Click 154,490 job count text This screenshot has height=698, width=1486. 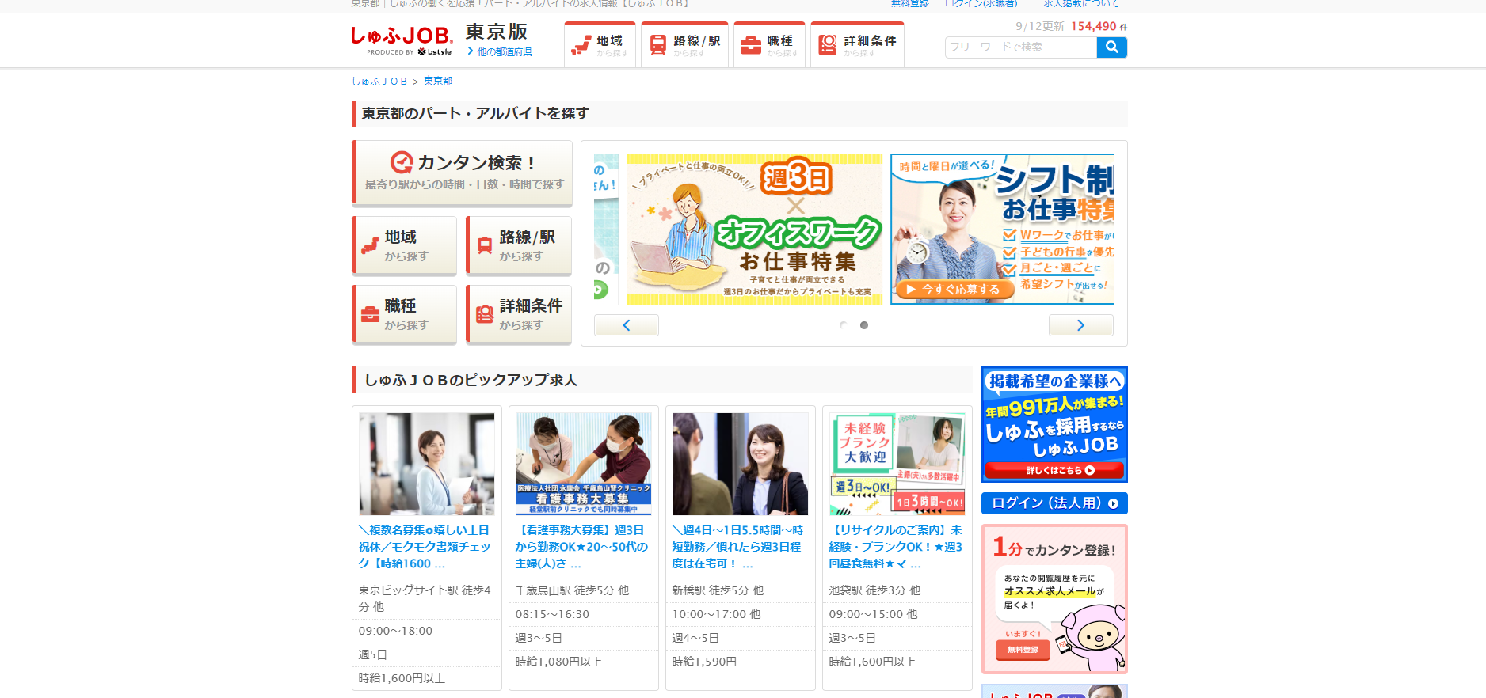click(x=1093, y=26)
